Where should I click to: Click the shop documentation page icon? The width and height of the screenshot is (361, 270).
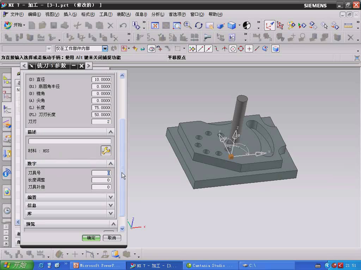(x=232, y=37)
